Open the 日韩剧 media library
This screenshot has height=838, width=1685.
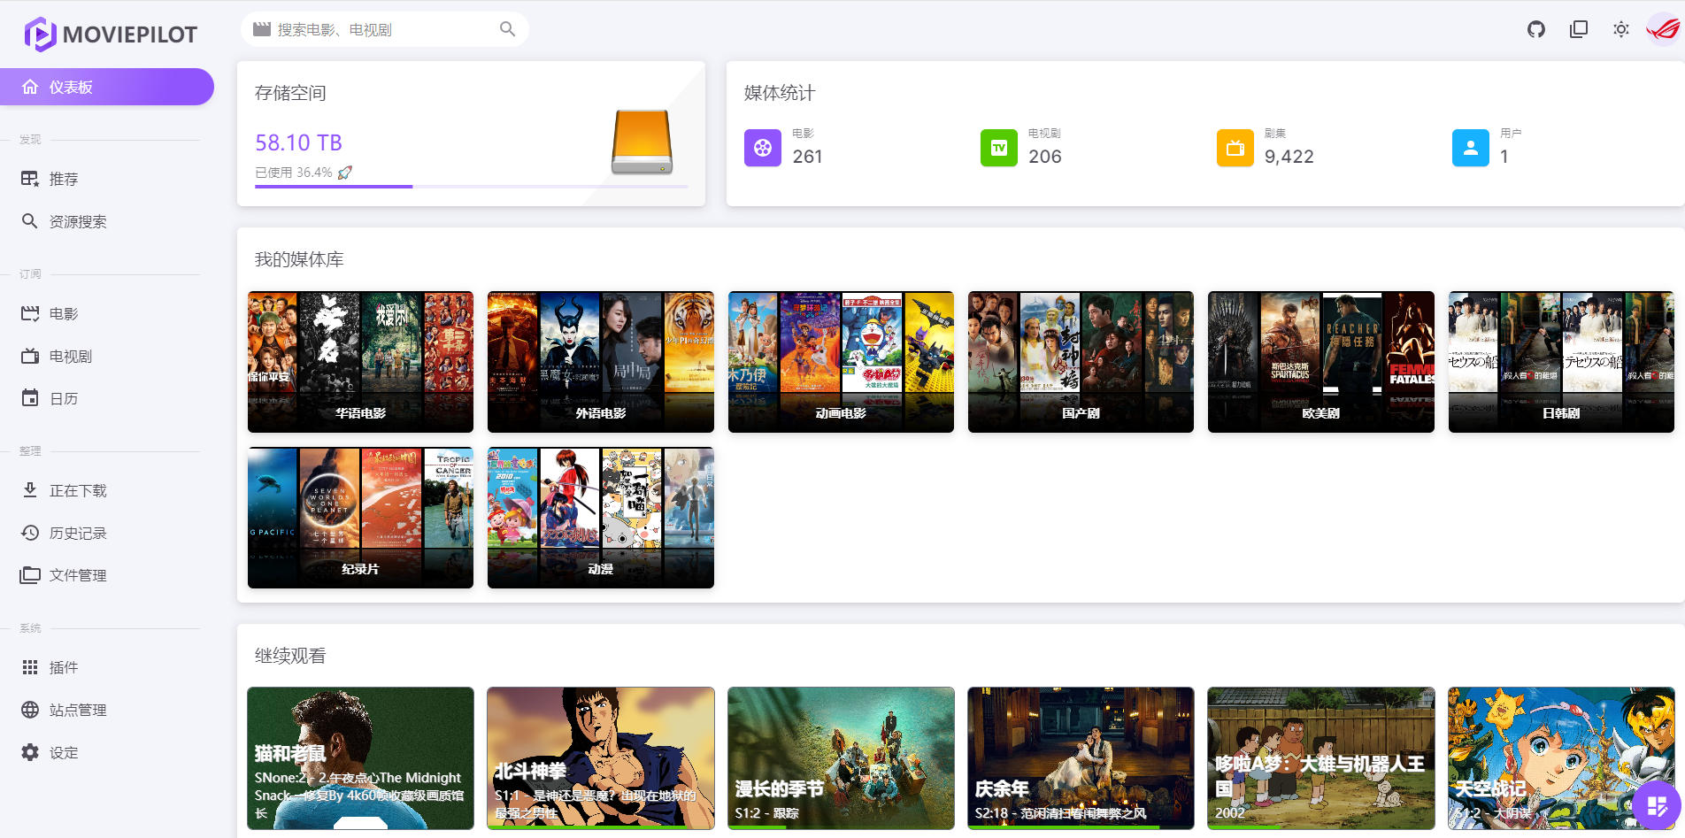coord(1561,362)
